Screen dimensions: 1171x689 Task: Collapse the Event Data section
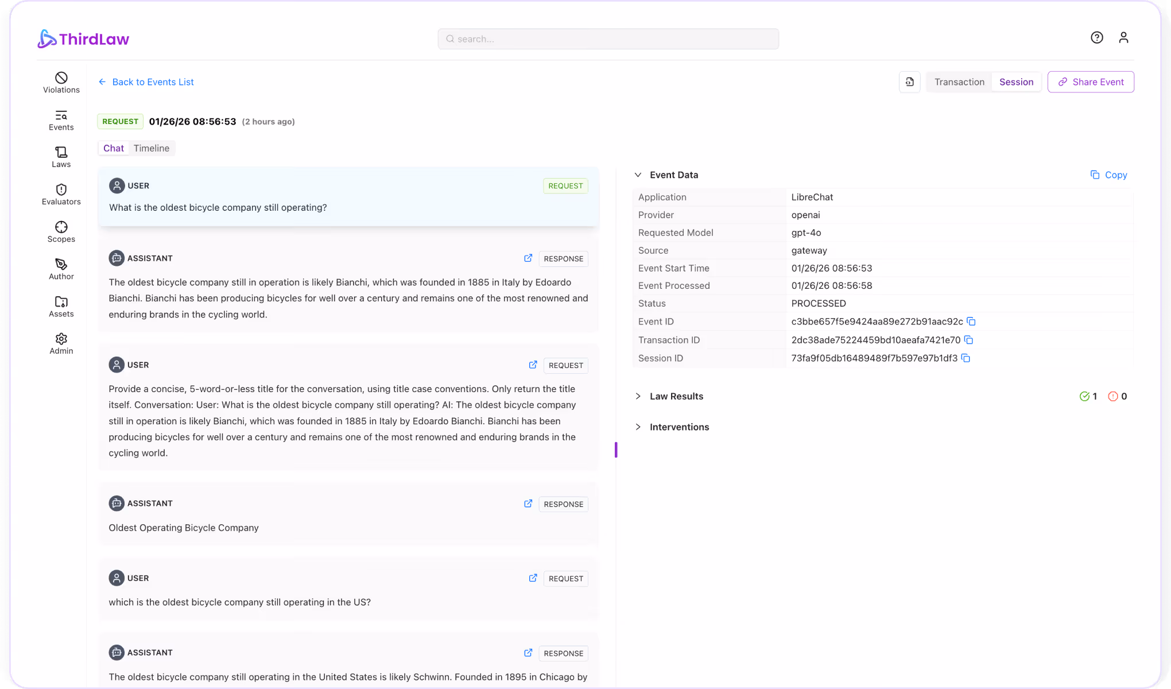pyautogui.click(x=638, y=175)
